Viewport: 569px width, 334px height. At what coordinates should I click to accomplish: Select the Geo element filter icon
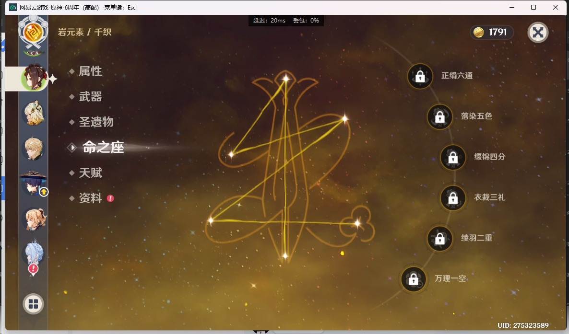click(34, 32)
